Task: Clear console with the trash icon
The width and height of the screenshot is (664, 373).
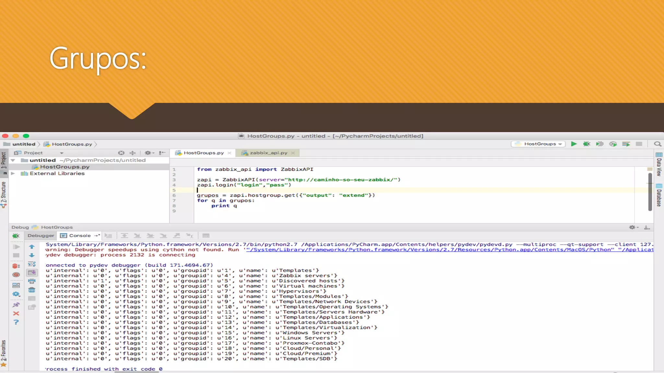Action: click(32, 290)
